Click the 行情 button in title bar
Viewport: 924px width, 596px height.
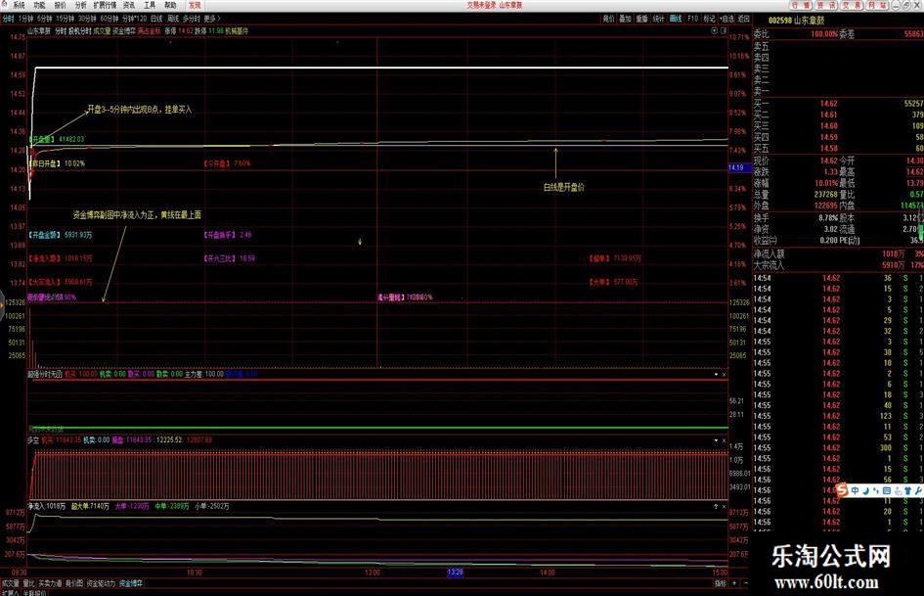point(800,5)
